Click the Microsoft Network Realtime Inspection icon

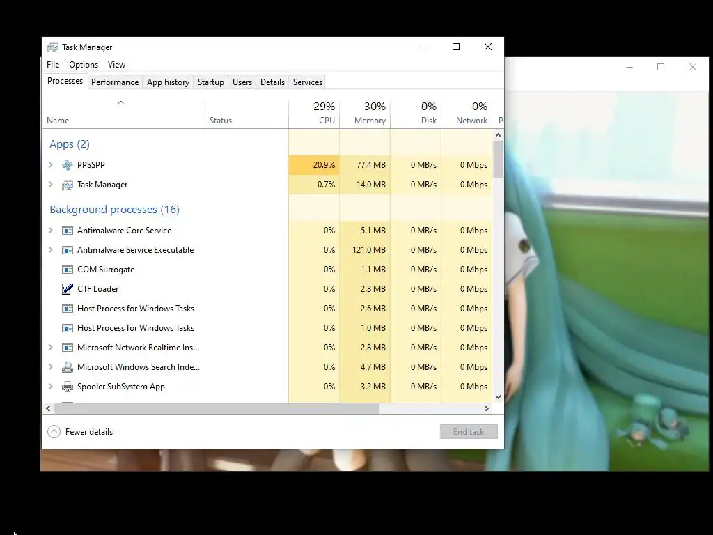(x=68, y=348)
